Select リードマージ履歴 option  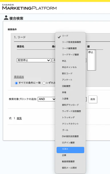[70, 55]
